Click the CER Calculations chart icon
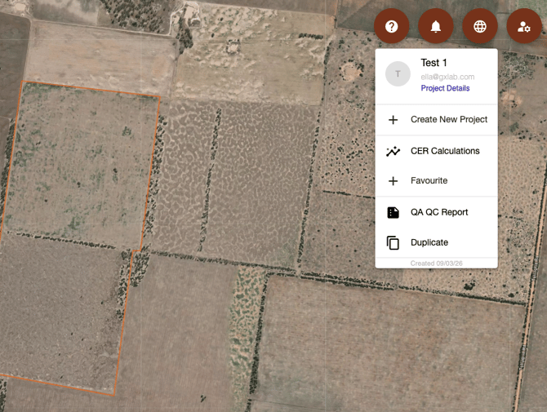 (x=393, y=151)
